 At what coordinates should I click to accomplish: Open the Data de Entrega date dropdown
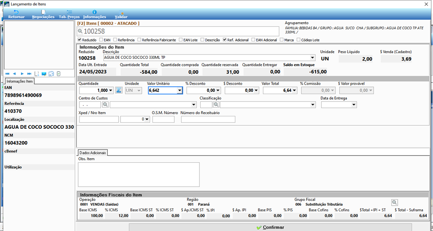pyautogui.click(x=354, y=105)
